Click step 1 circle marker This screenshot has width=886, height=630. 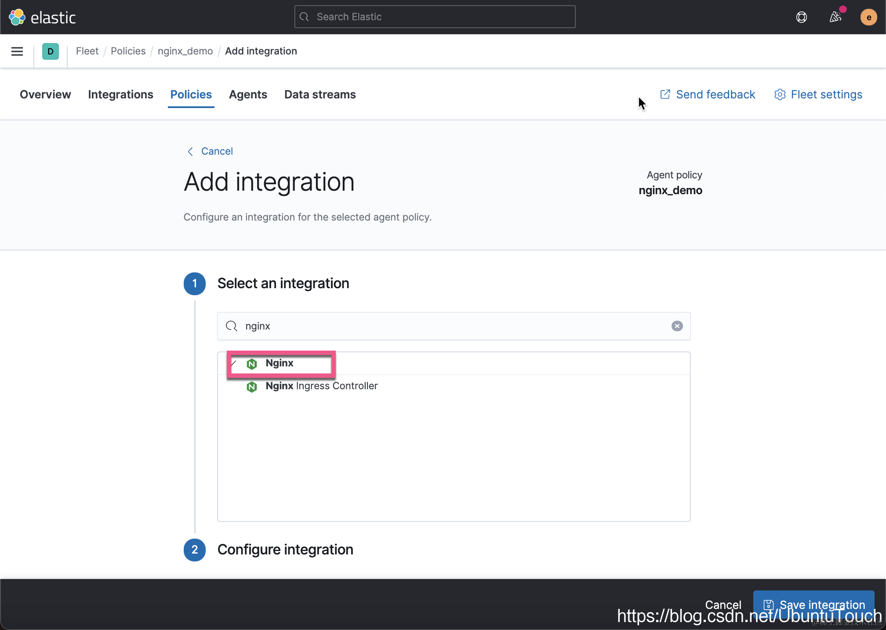195,284
